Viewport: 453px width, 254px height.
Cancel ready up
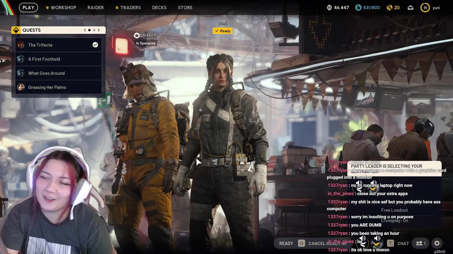pos(327,243)
